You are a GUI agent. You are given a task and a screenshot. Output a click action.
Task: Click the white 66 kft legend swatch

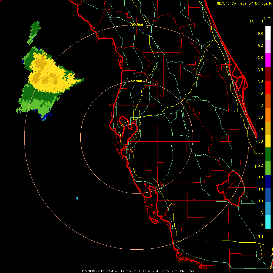pyautogui.click(x=268, y=33)
